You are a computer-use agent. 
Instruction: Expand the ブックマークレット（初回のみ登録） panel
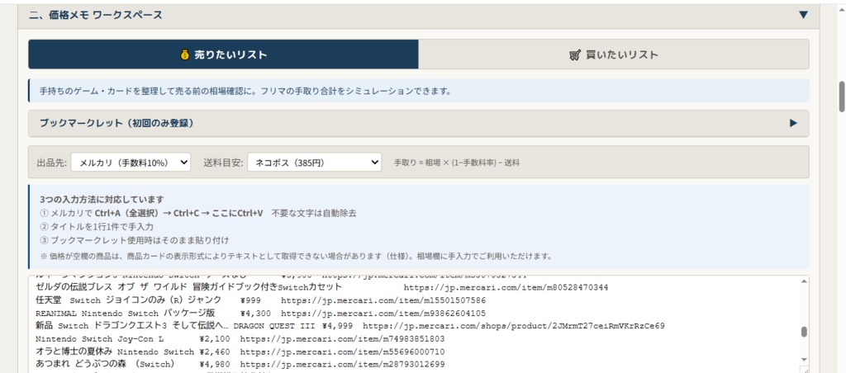419,124
